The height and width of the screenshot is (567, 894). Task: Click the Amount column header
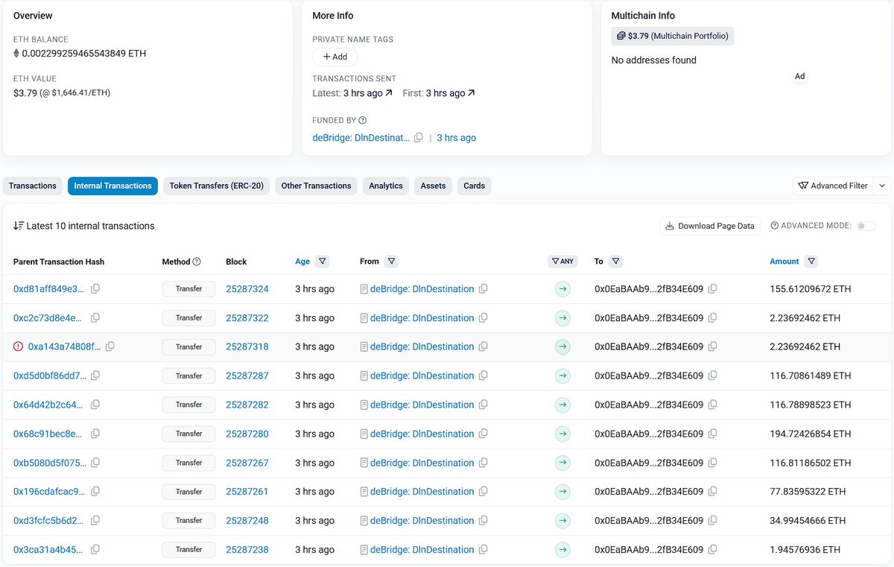[784, 262]
